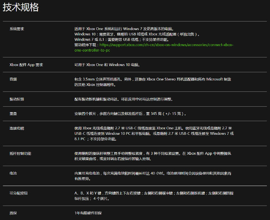Click the text 可用于 Xbox One 和 Windows 10 电脑
This screenshot has width=270, height=220.
[x=107, y=65]
